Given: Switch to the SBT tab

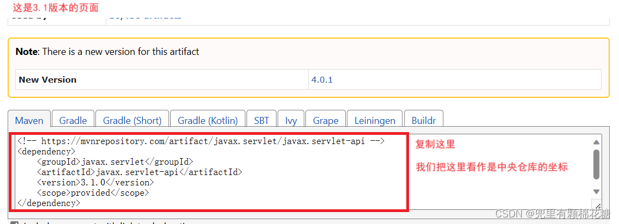Looking at the screenshot, I should (x=261, y=119).
